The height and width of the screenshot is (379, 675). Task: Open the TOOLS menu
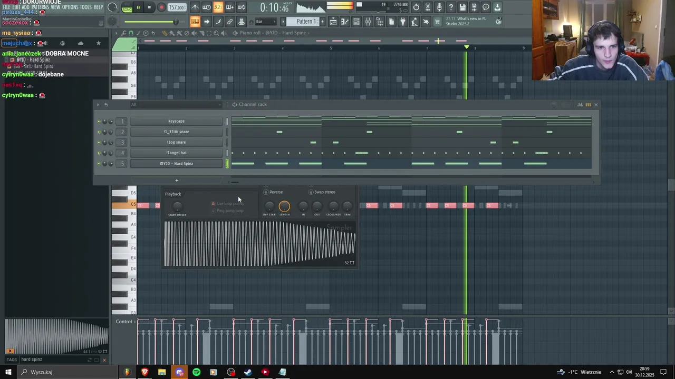pos(86,7)
